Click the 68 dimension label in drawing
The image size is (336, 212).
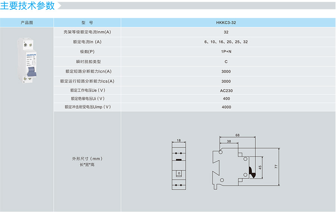237,135
